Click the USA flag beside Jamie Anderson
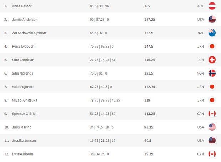The height and width of the screenshot is (162, 221). (212, 20)
